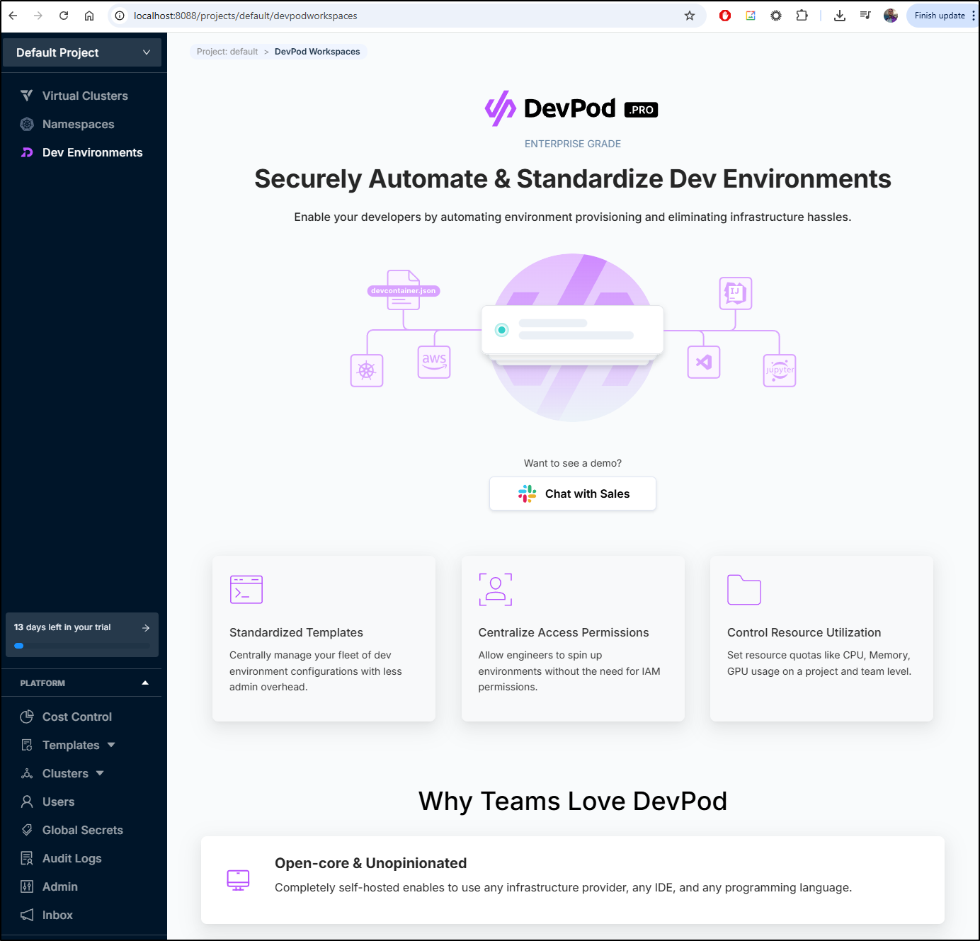Image resolution: width=980 pixels, height=941 pixels.
Task: Expand the Templates dropdown arrow
Action: click(111, 745)
